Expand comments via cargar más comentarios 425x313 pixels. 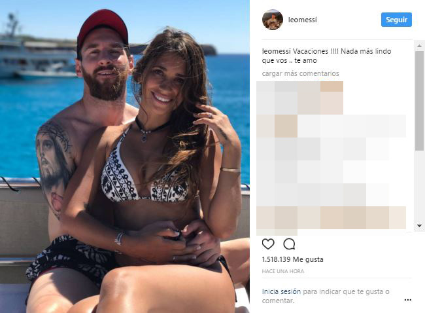click(300, 73)
